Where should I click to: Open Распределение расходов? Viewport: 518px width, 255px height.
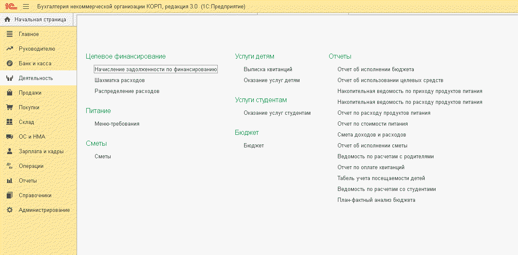point(127,91)
